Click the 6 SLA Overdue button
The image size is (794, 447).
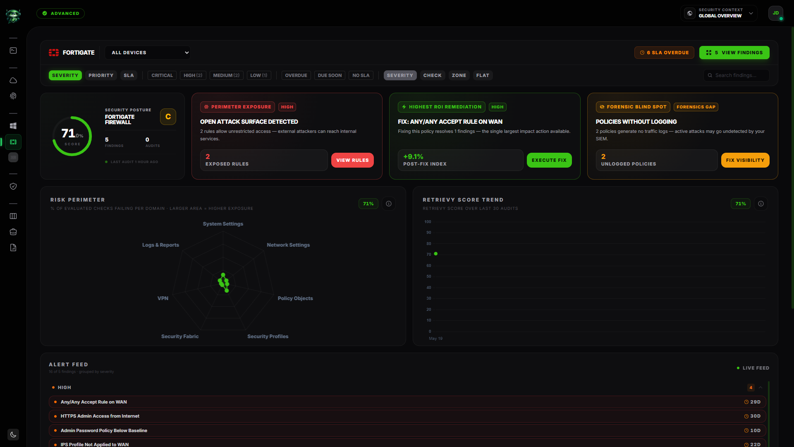point(664,53)
